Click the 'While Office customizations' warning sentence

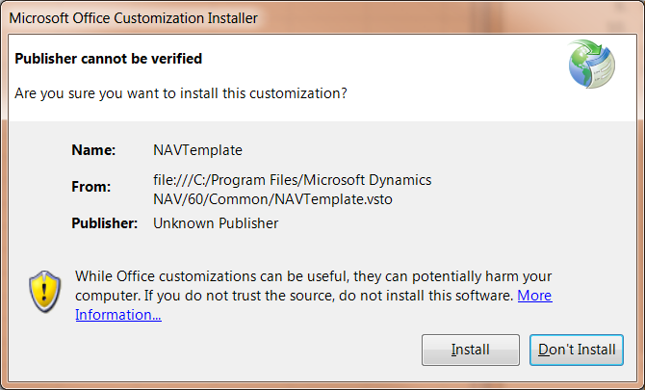pyautogui.click(x=314, y=276)
